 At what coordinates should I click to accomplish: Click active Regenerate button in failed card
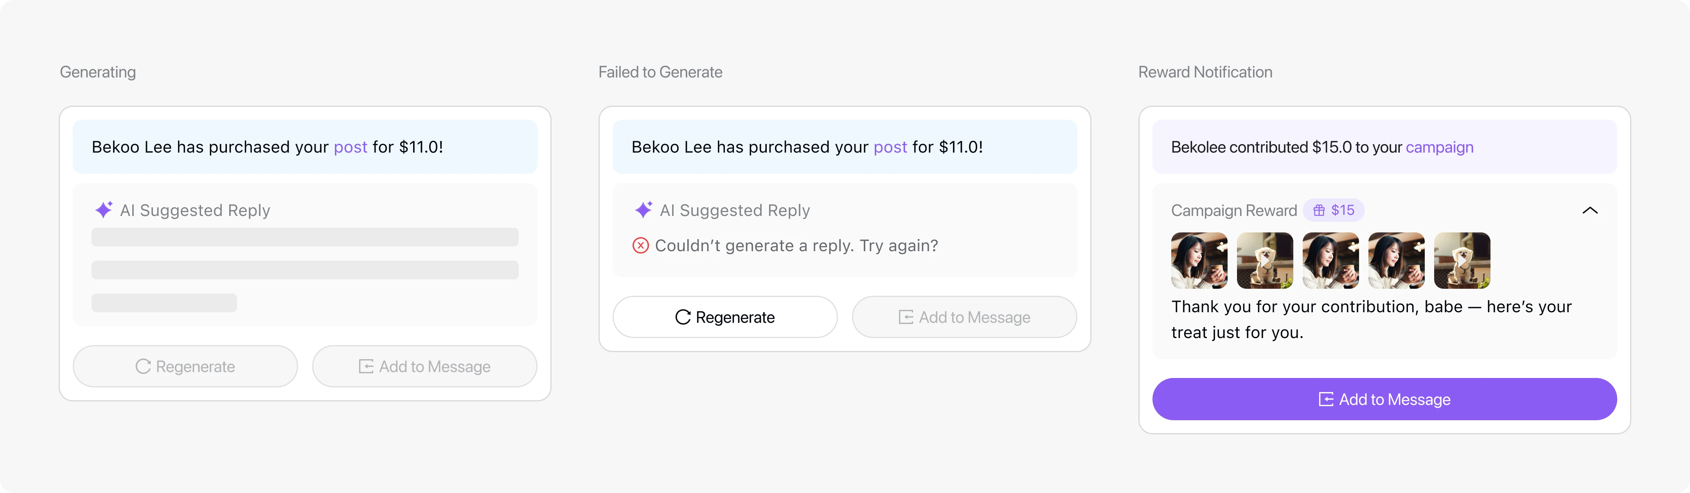725,317
